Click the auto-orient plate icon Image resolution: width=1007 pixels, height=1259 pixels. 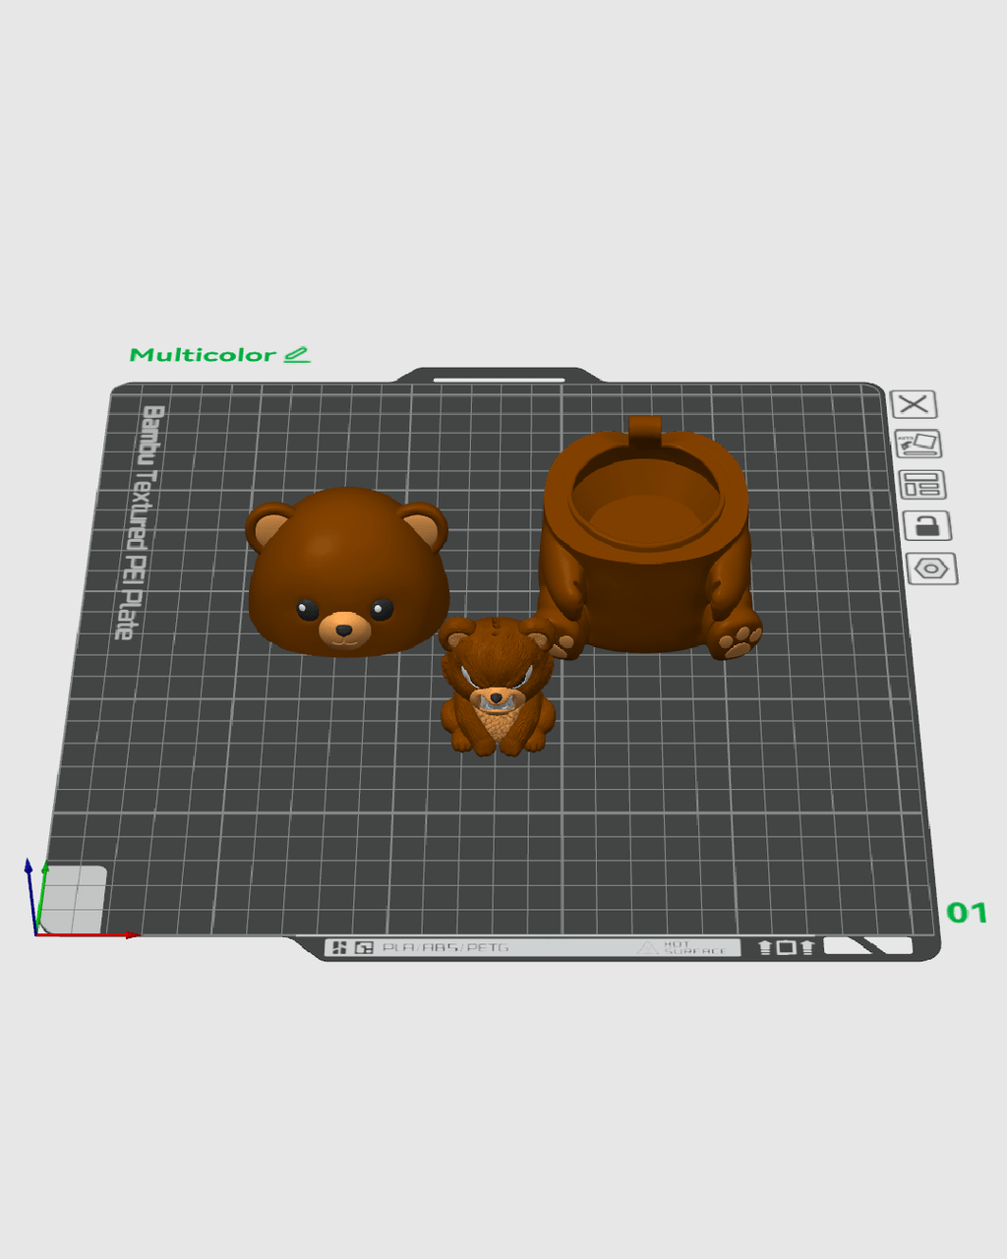point(918,445)
